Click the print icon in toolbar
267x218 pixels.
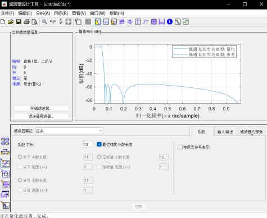click(x=26, y=22)
